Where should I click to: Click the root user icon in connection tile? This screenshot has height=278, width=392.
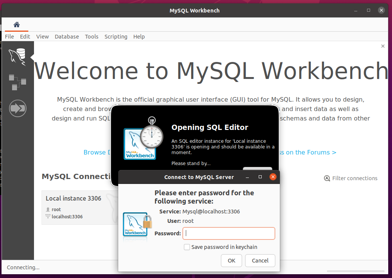[x=48, y=209]
